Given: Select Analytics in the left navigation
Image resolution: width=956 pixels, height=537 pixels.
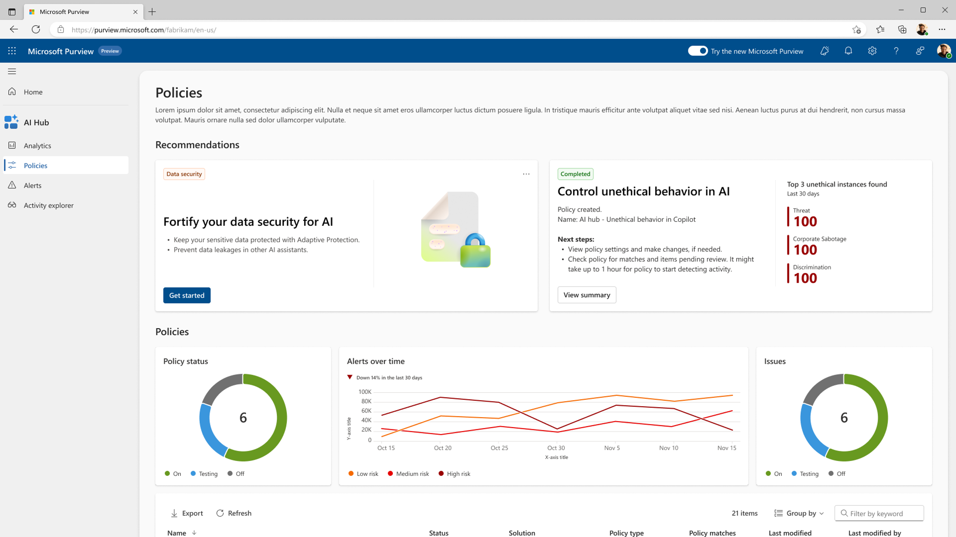Looking at the screenshot, I should pyautogui.click(x=37, y=145).
